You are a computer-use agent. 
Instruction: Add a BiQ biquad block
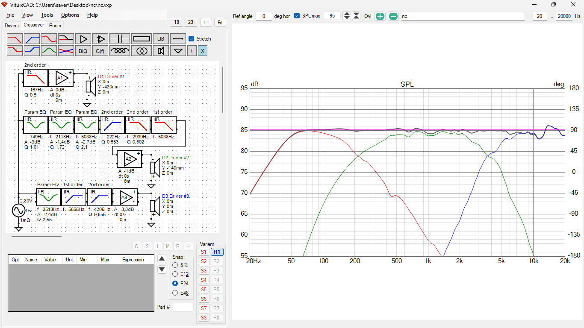tap(83, 51)
